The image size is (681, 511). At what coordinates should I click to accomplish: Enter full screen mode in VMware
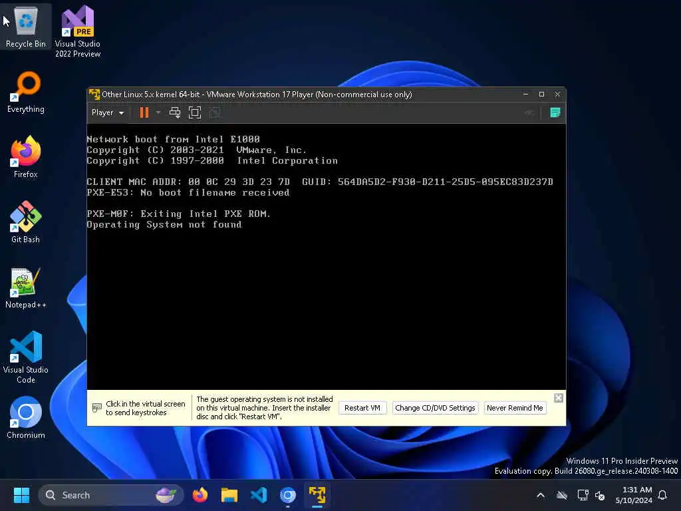(195, 112)
